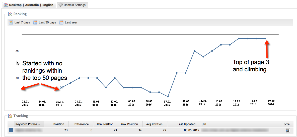The image size is (297, 137).
Task: Click the Last year calendar icon
Action: tap(61, 22)
